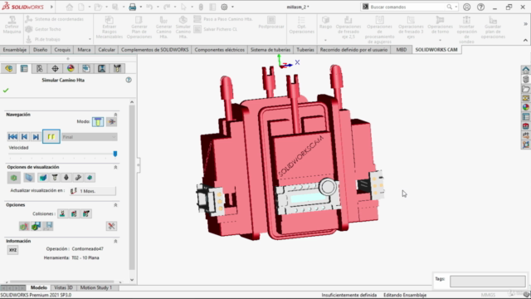531x299 pixels.
Task: Open the Final run-to dropdown
Action: point(90,137)
